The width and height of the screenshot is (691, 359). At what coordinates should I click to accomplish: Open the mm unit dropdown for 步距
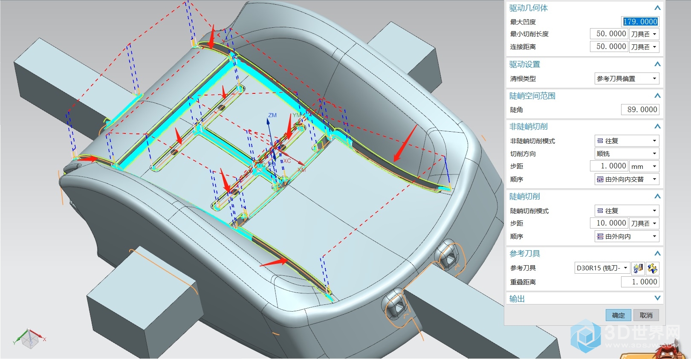click(644, 166)
